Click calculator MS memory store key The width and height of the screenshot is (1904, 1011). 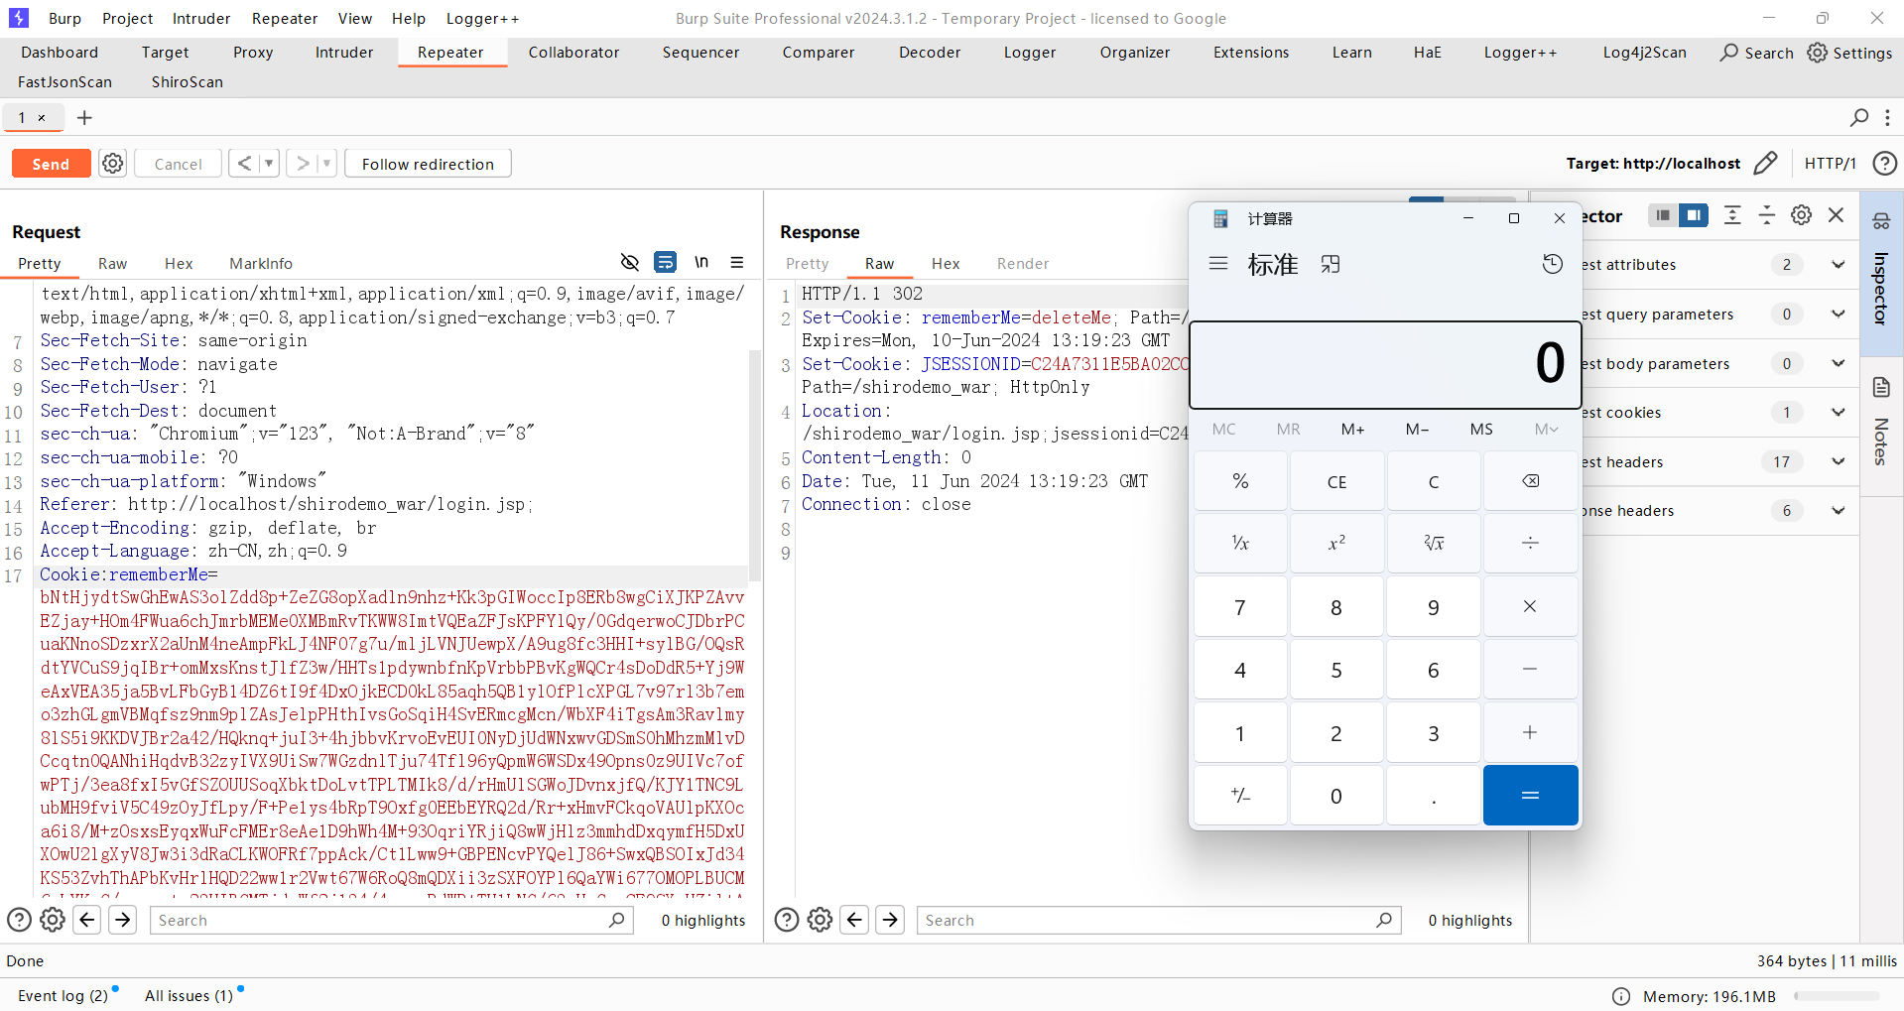click(x=1481, y=429)
